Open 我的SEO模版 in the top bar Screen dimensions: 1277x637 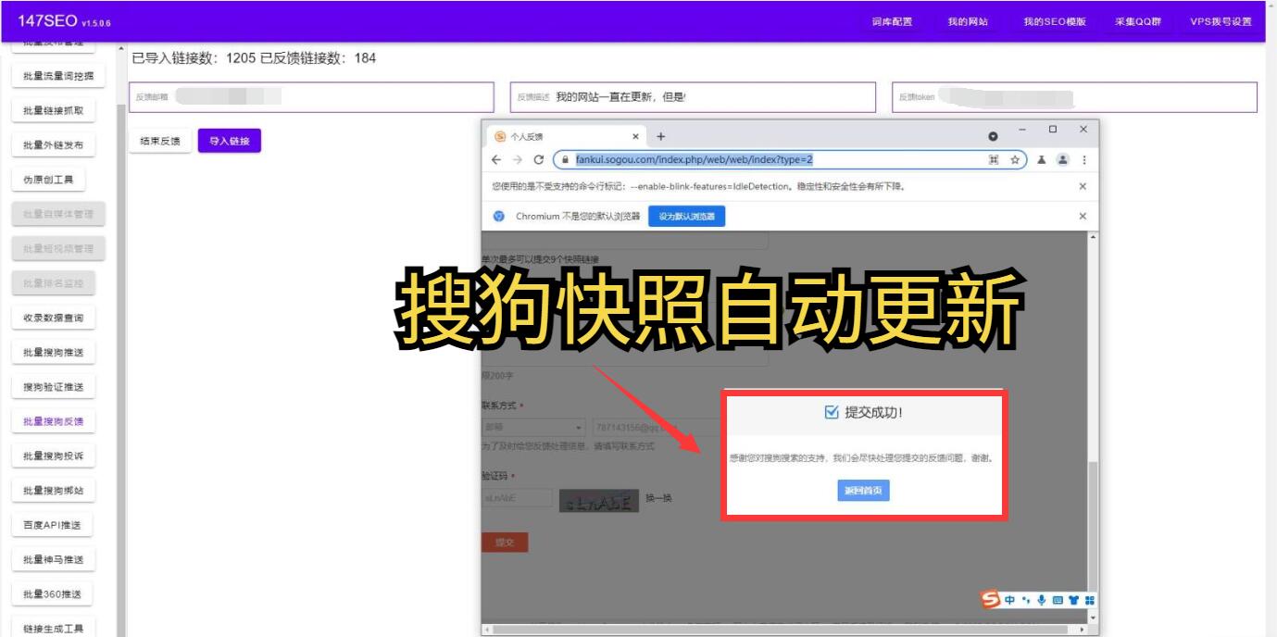[x=1055, y=22]
